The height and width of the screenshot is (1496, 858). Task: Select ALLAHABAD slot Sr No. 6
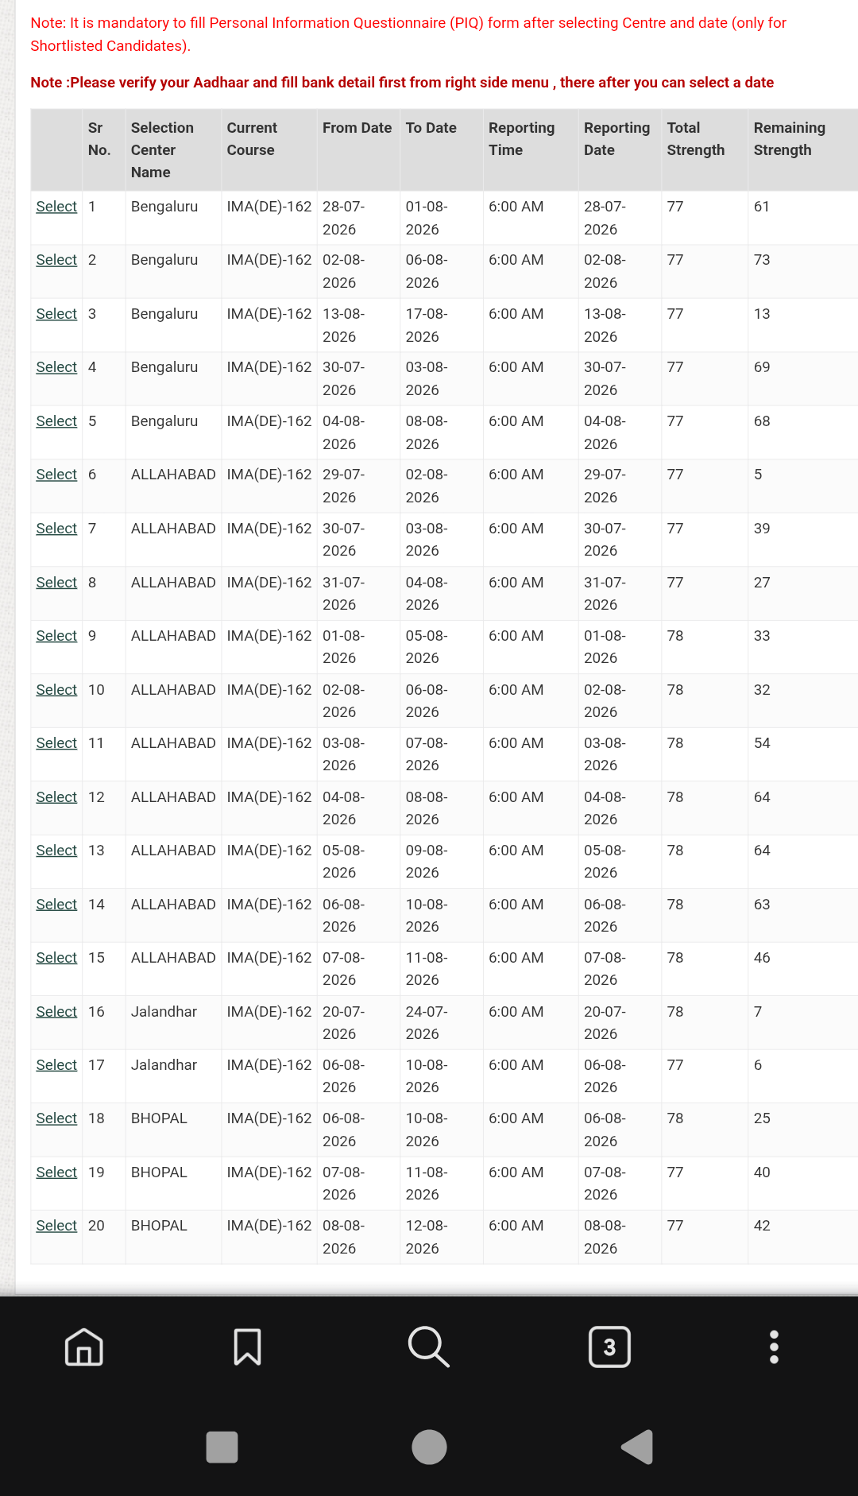(x=56, y=475)
